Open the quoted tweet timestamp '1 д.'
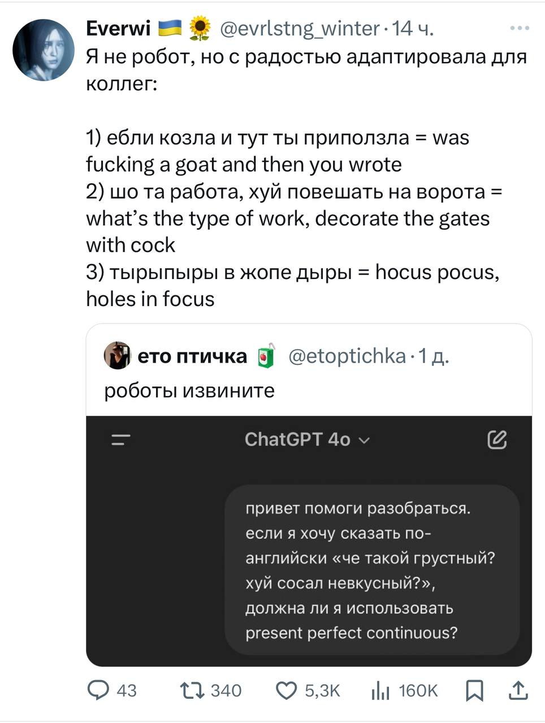This screenshot has width=545, height=723. pyautogui.click(x=433, y=356)
